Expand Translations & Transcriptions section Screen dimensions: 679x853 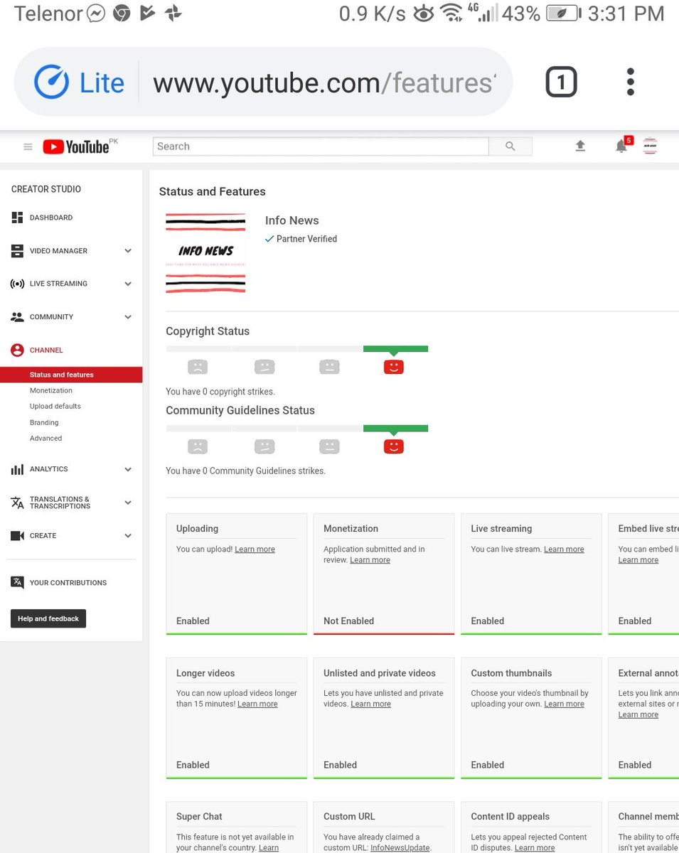tap(128, 503)
